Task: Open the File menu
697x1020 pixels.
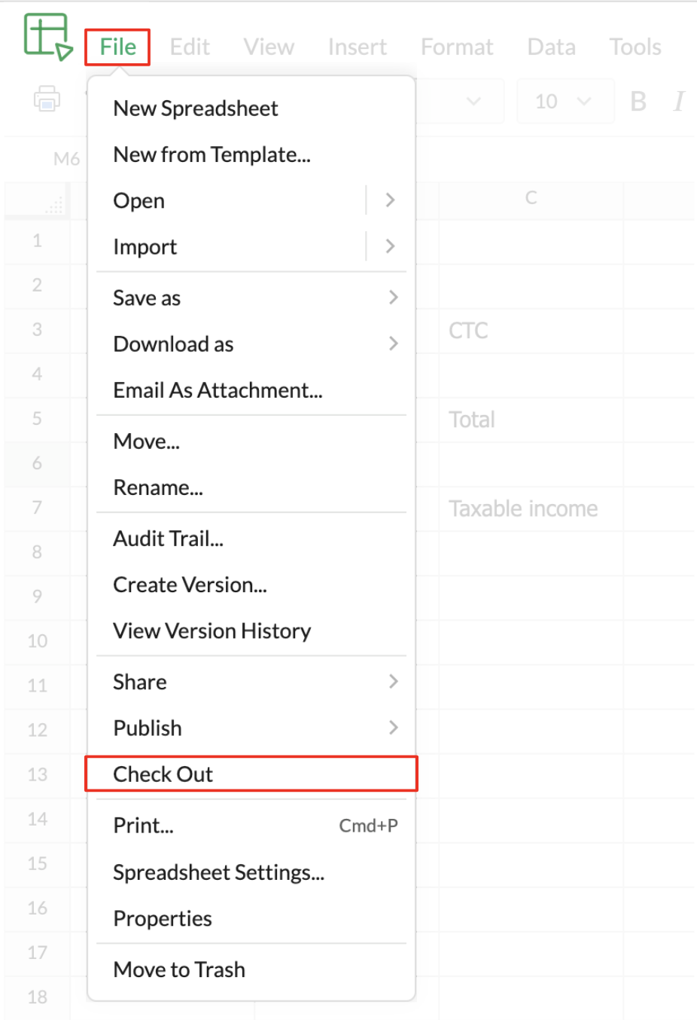Action: point(117,47)
